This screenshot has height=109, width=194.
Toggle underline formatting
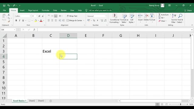23,21
